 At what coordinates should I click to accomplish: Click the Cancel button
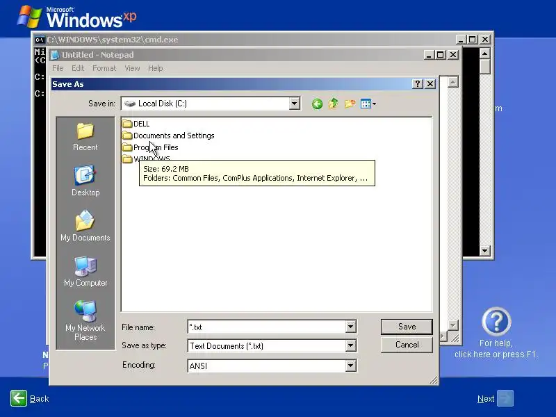407,345
